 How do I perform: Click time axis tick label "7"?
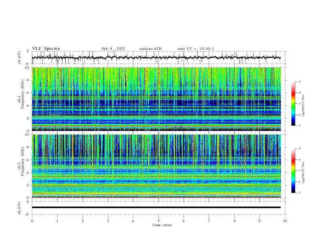(209, 221)
